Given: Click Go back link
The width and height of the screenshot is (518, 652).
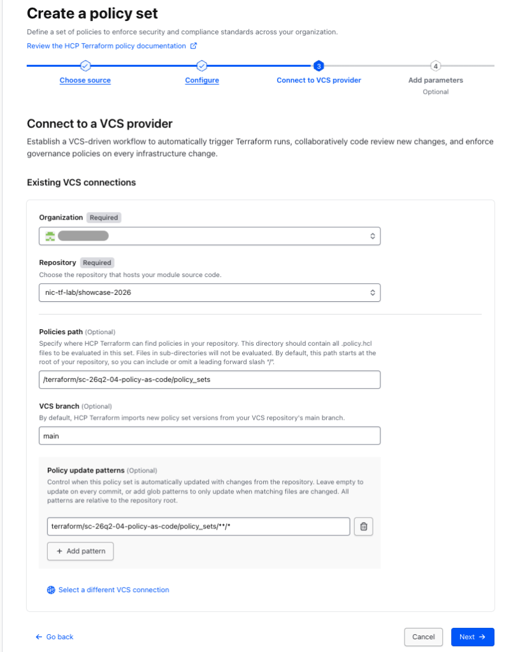Looking at the screenshot, I should click(x=55, y=637).
